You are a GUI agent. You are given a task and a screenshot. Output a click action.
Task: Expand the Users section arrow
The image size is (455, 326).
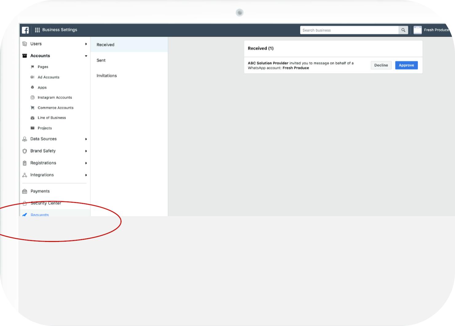tap(86, 44)
